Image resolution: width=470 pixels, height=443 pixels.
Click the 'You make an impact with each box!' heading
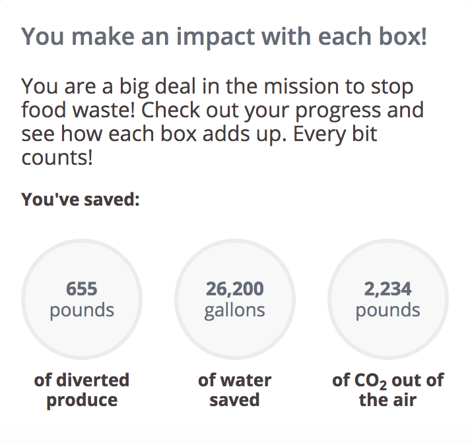[x=224, y=37]
